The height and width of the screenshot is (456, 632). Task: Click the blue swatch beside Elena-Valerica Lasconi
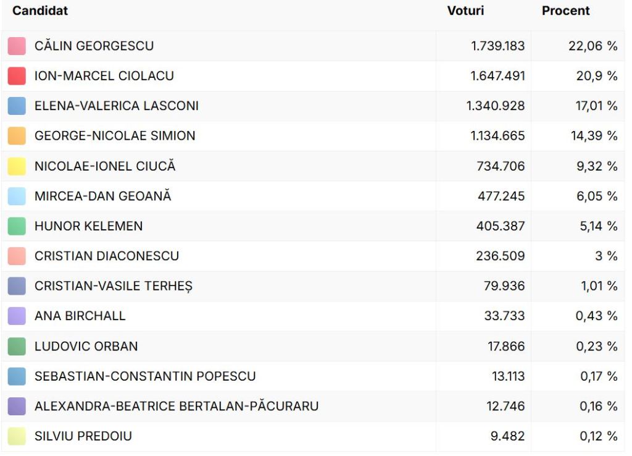[x=17, y=106]
